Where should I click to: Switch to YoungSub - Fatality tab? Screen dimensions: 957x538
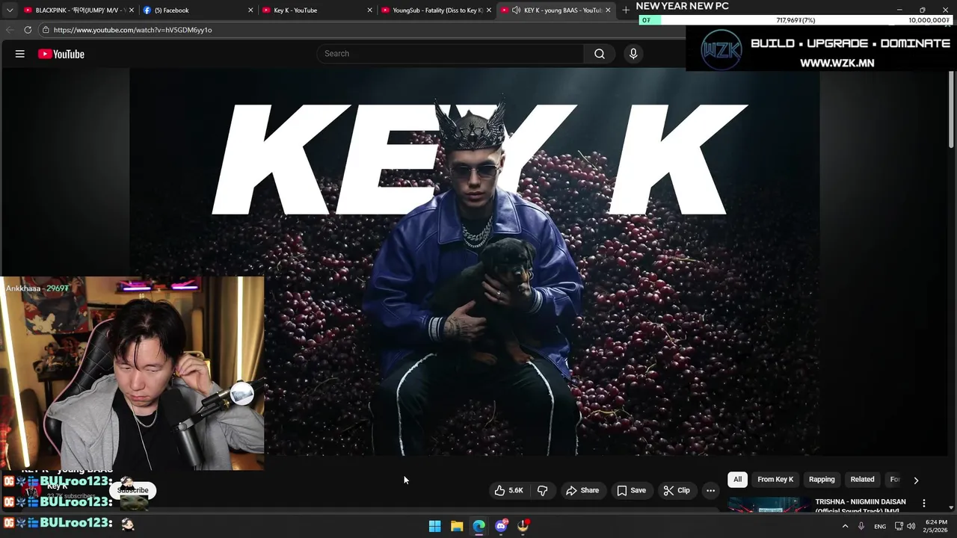434,10
